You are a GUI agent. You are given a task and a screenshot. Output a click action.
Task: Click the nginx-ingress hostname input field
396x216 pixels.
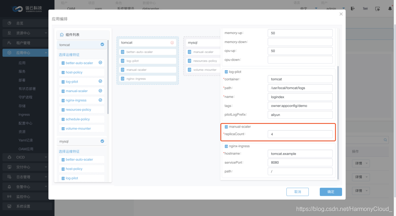[x=300, y=154]
